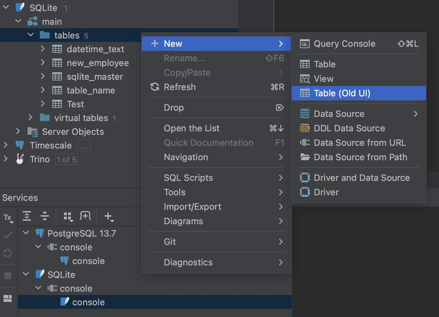Image resolution: width=439 pixels, height=317 pixels.
Task: Click the Commit checkmark icon in Services
Action: click(x=8, y=235)
